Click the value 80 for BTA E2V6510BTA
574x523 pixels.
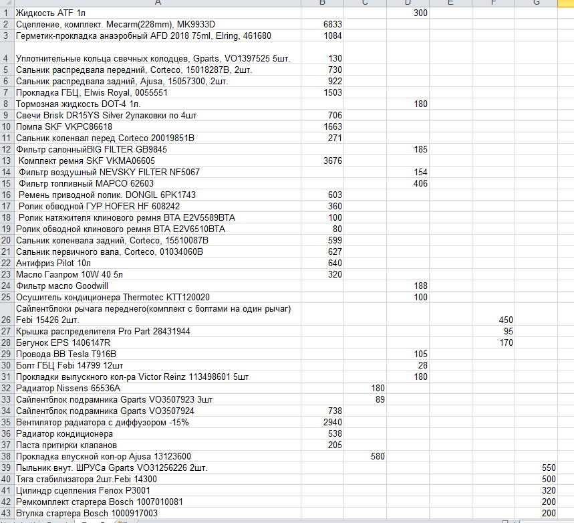[337, 229]
